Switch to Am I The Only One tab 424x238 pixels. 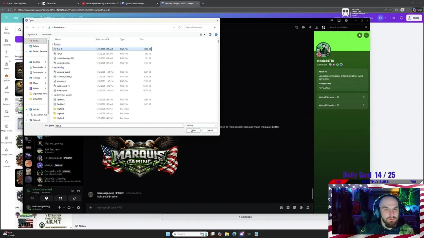point(20,3)
